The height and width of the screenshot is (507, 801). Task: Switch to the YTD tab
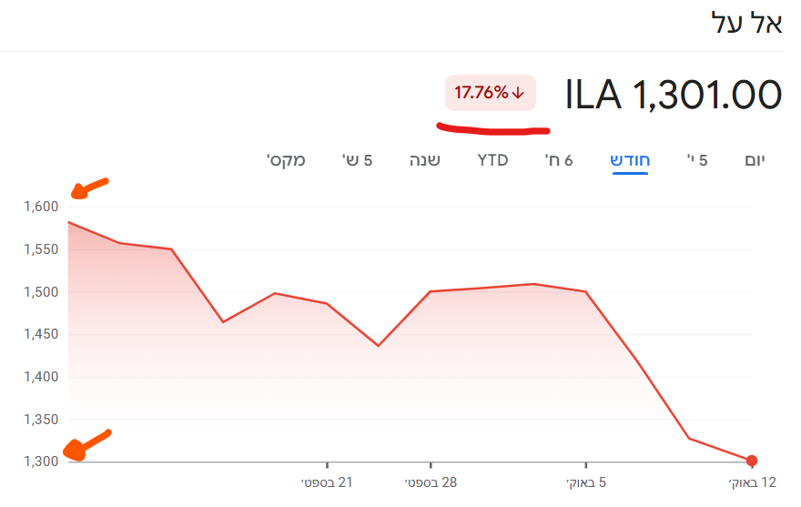(x=493, y=161)
